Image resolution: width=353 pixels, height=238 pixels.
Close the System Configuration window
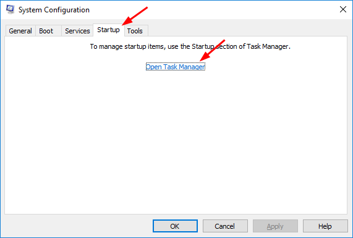coord(343,9)
